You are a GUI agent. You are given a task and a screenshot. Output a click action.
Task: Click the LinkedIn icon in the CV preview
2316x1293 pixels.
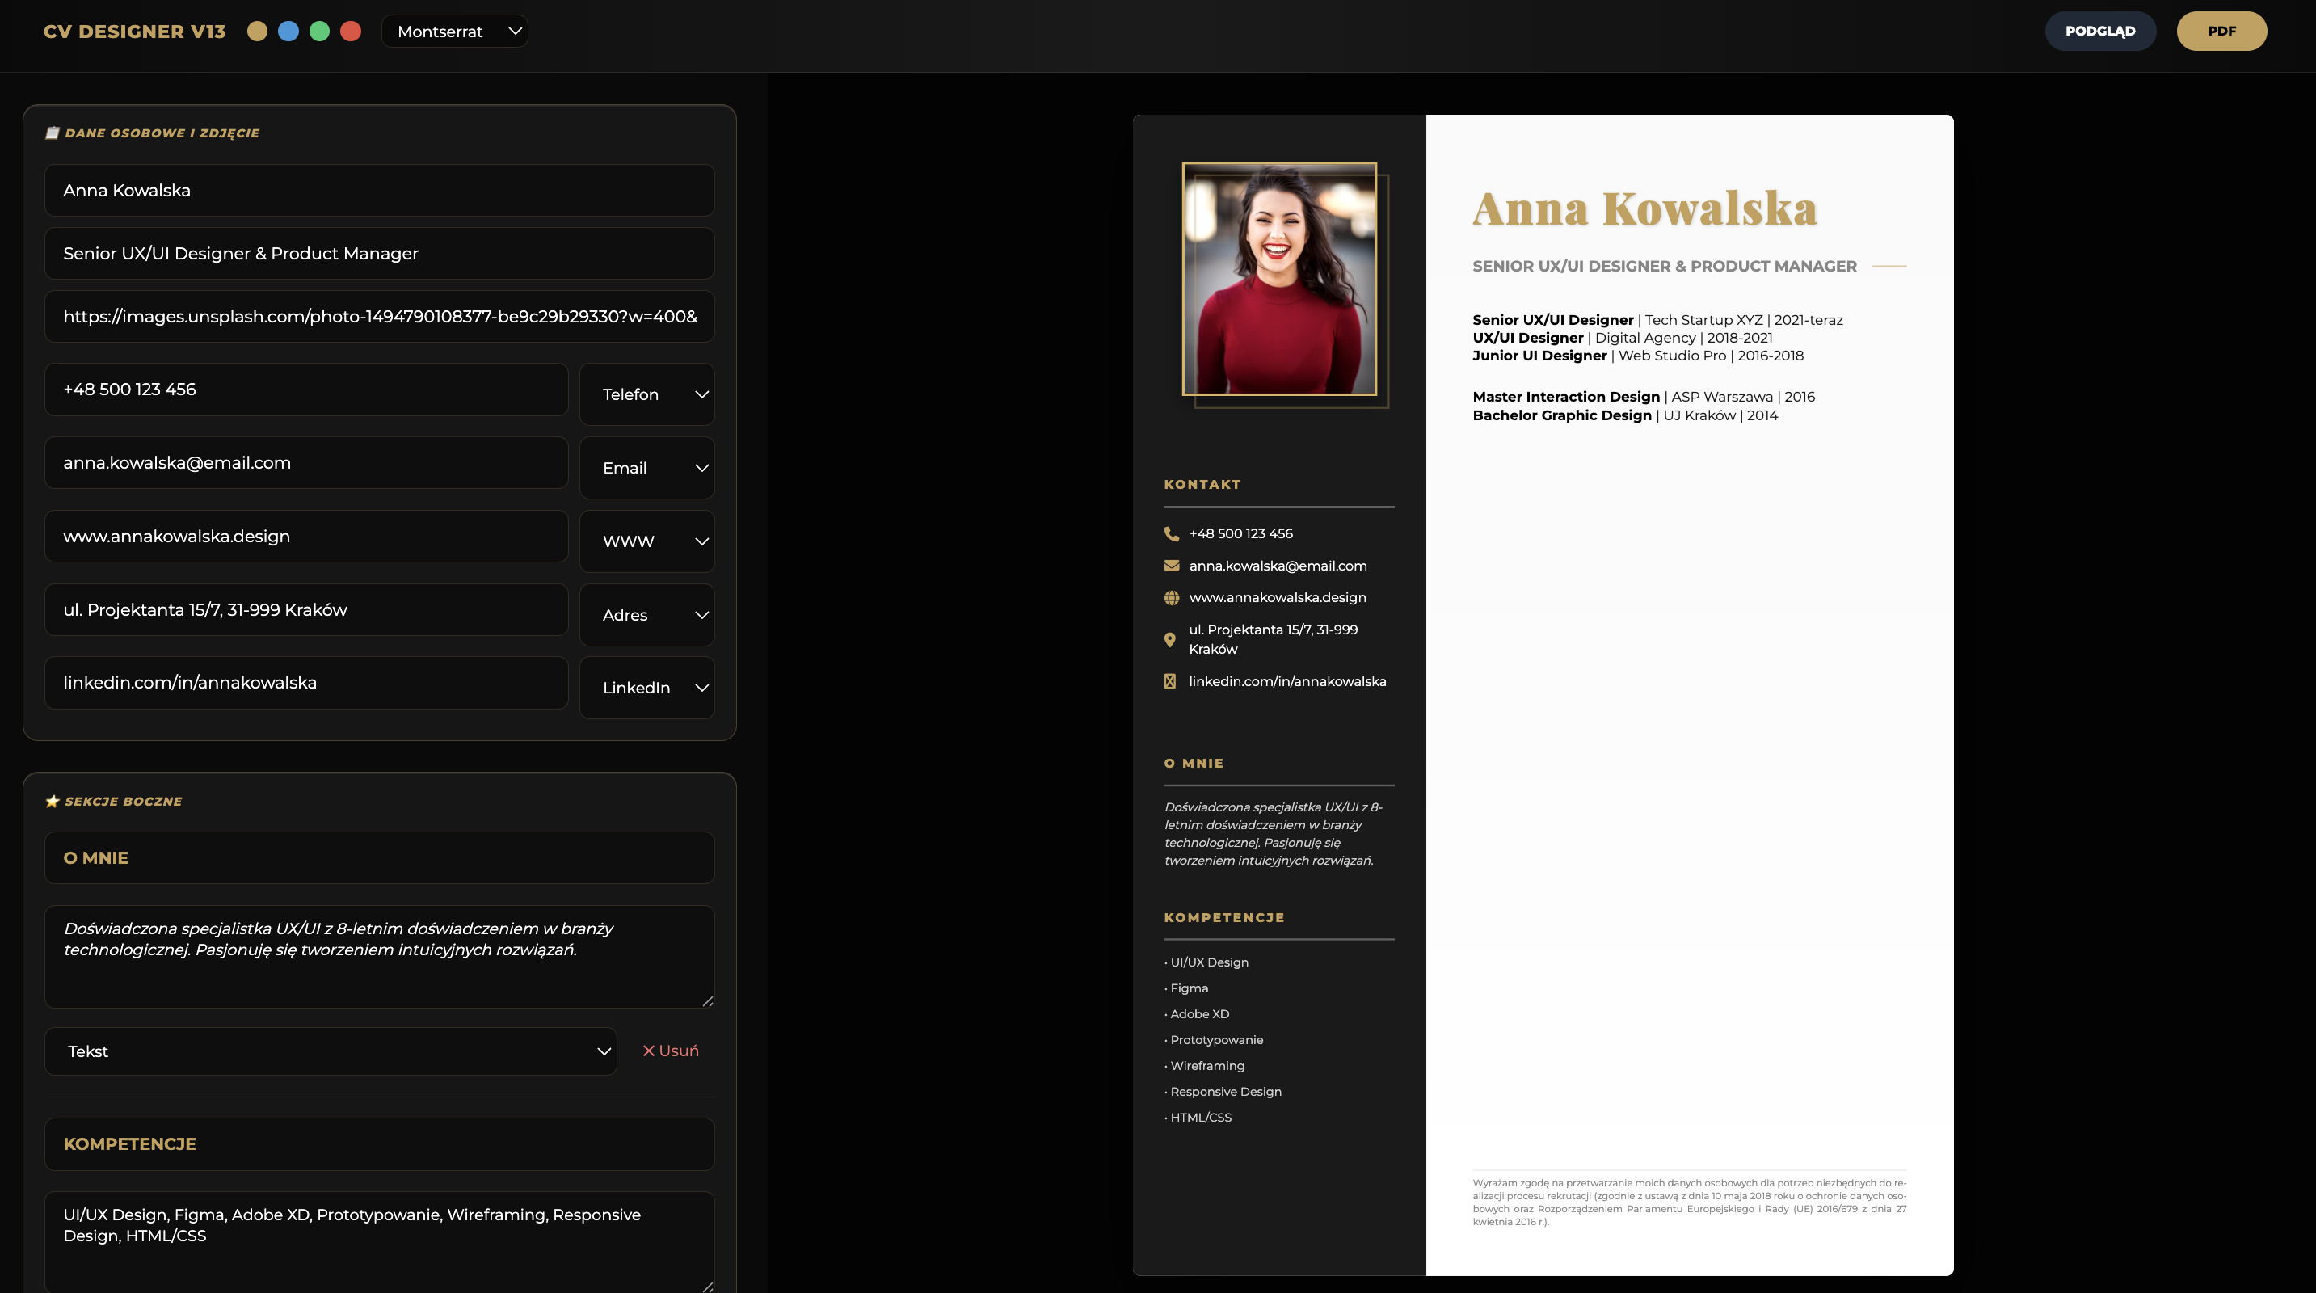click(x=1169, y=681)
